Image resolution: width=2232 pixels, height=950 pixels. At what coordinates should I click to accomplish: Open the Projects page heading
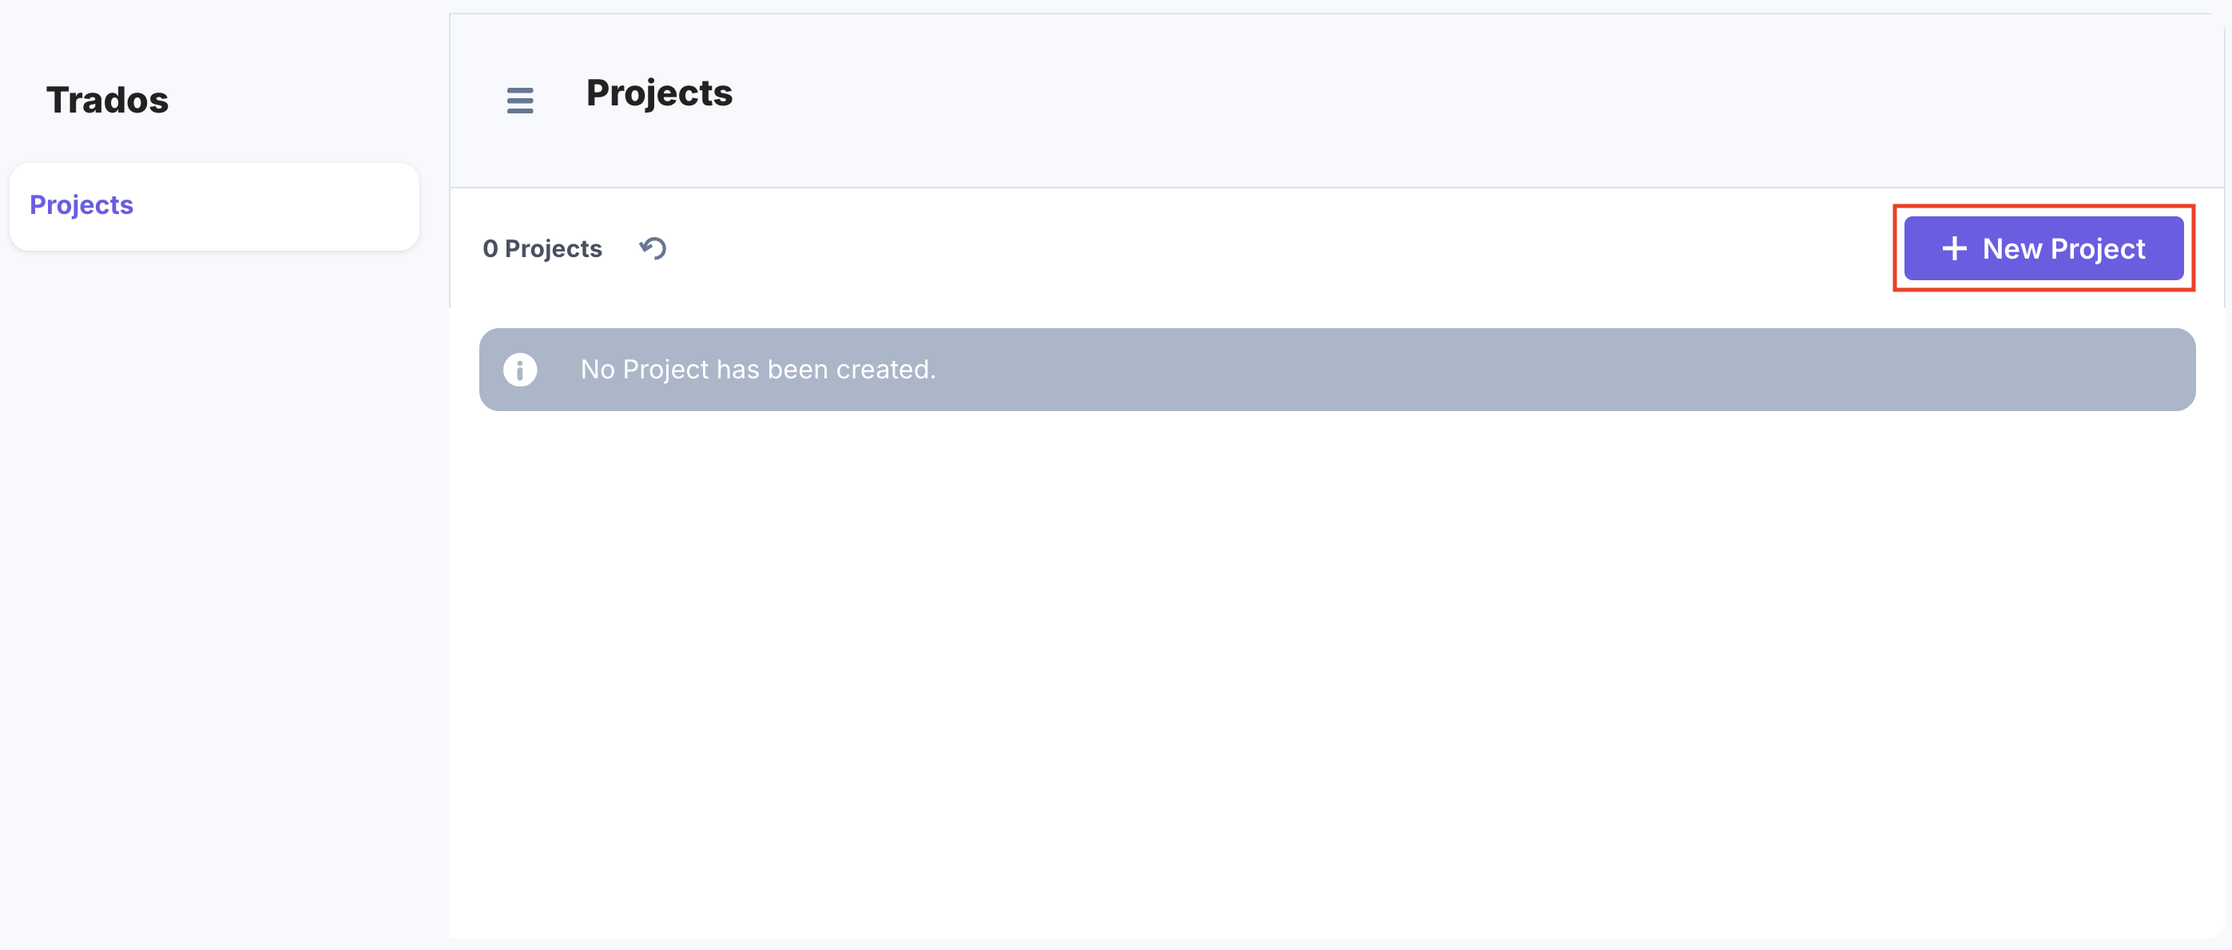659,93
